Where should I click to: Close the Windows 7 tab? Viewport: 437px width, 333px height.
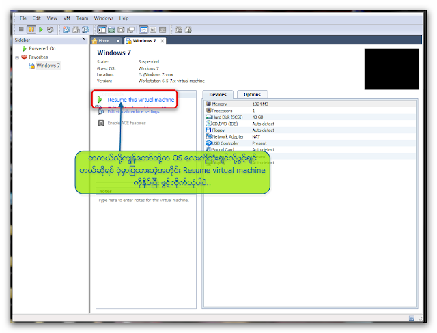(x=163, y=41)
